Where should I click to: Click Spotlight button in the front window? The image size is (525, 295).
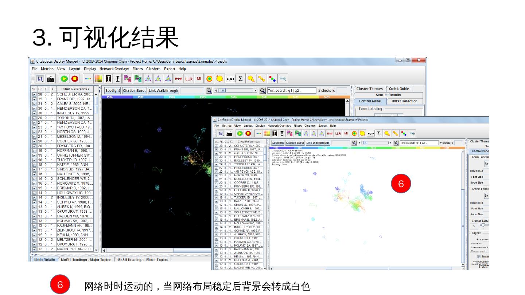click(x=278, y=143)
